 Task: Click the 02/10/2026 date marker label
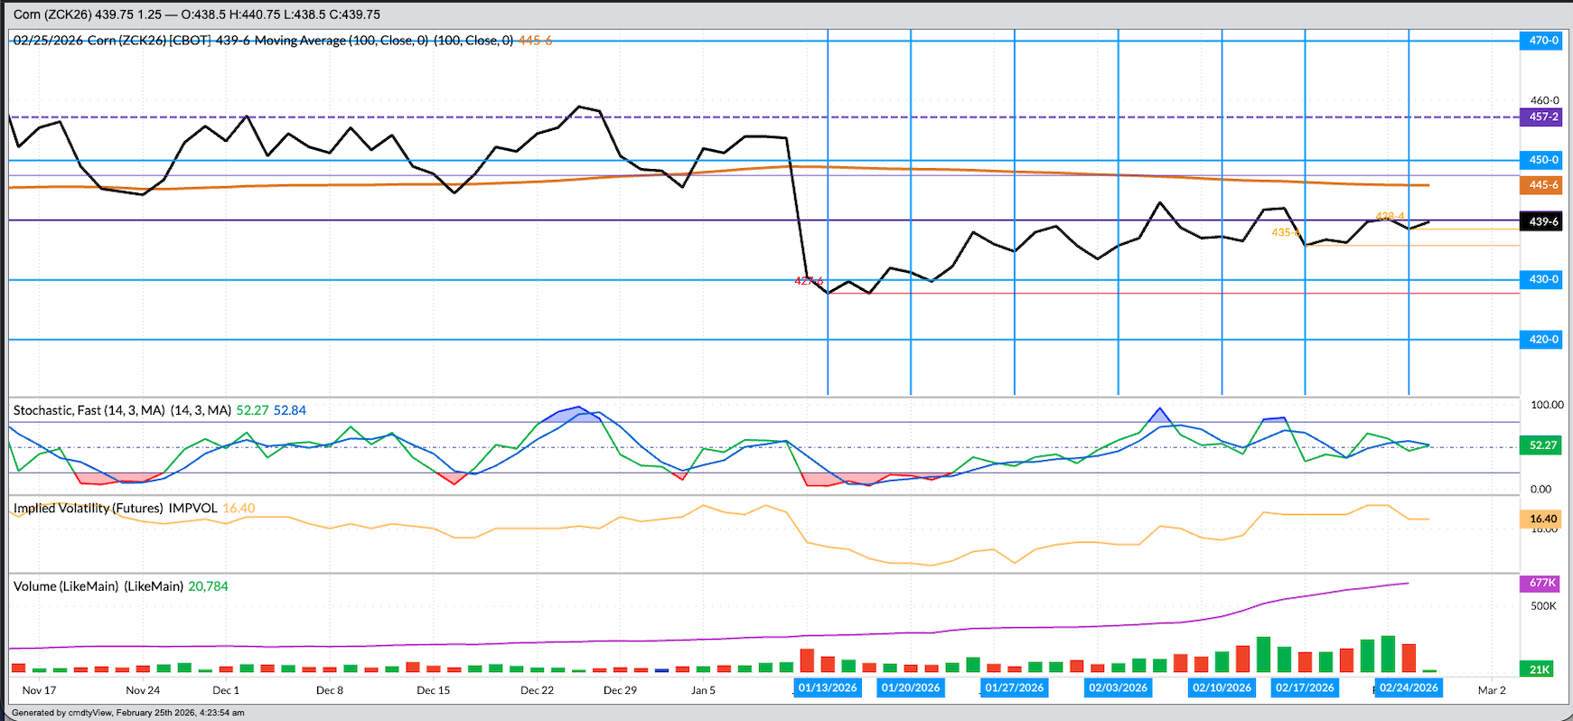click(x=1222, y=688)
